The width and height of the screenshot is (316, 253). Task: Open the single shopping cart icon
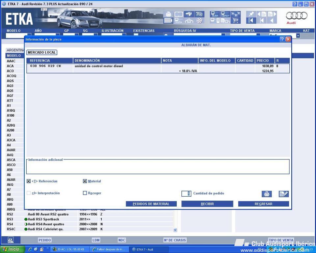236,20
